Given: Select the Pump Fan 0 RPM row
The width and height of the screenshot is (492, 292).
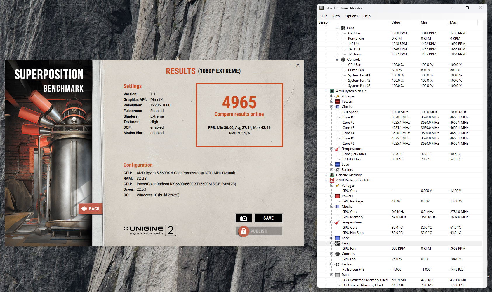Looking at the screenshot, I should point(400,39).
